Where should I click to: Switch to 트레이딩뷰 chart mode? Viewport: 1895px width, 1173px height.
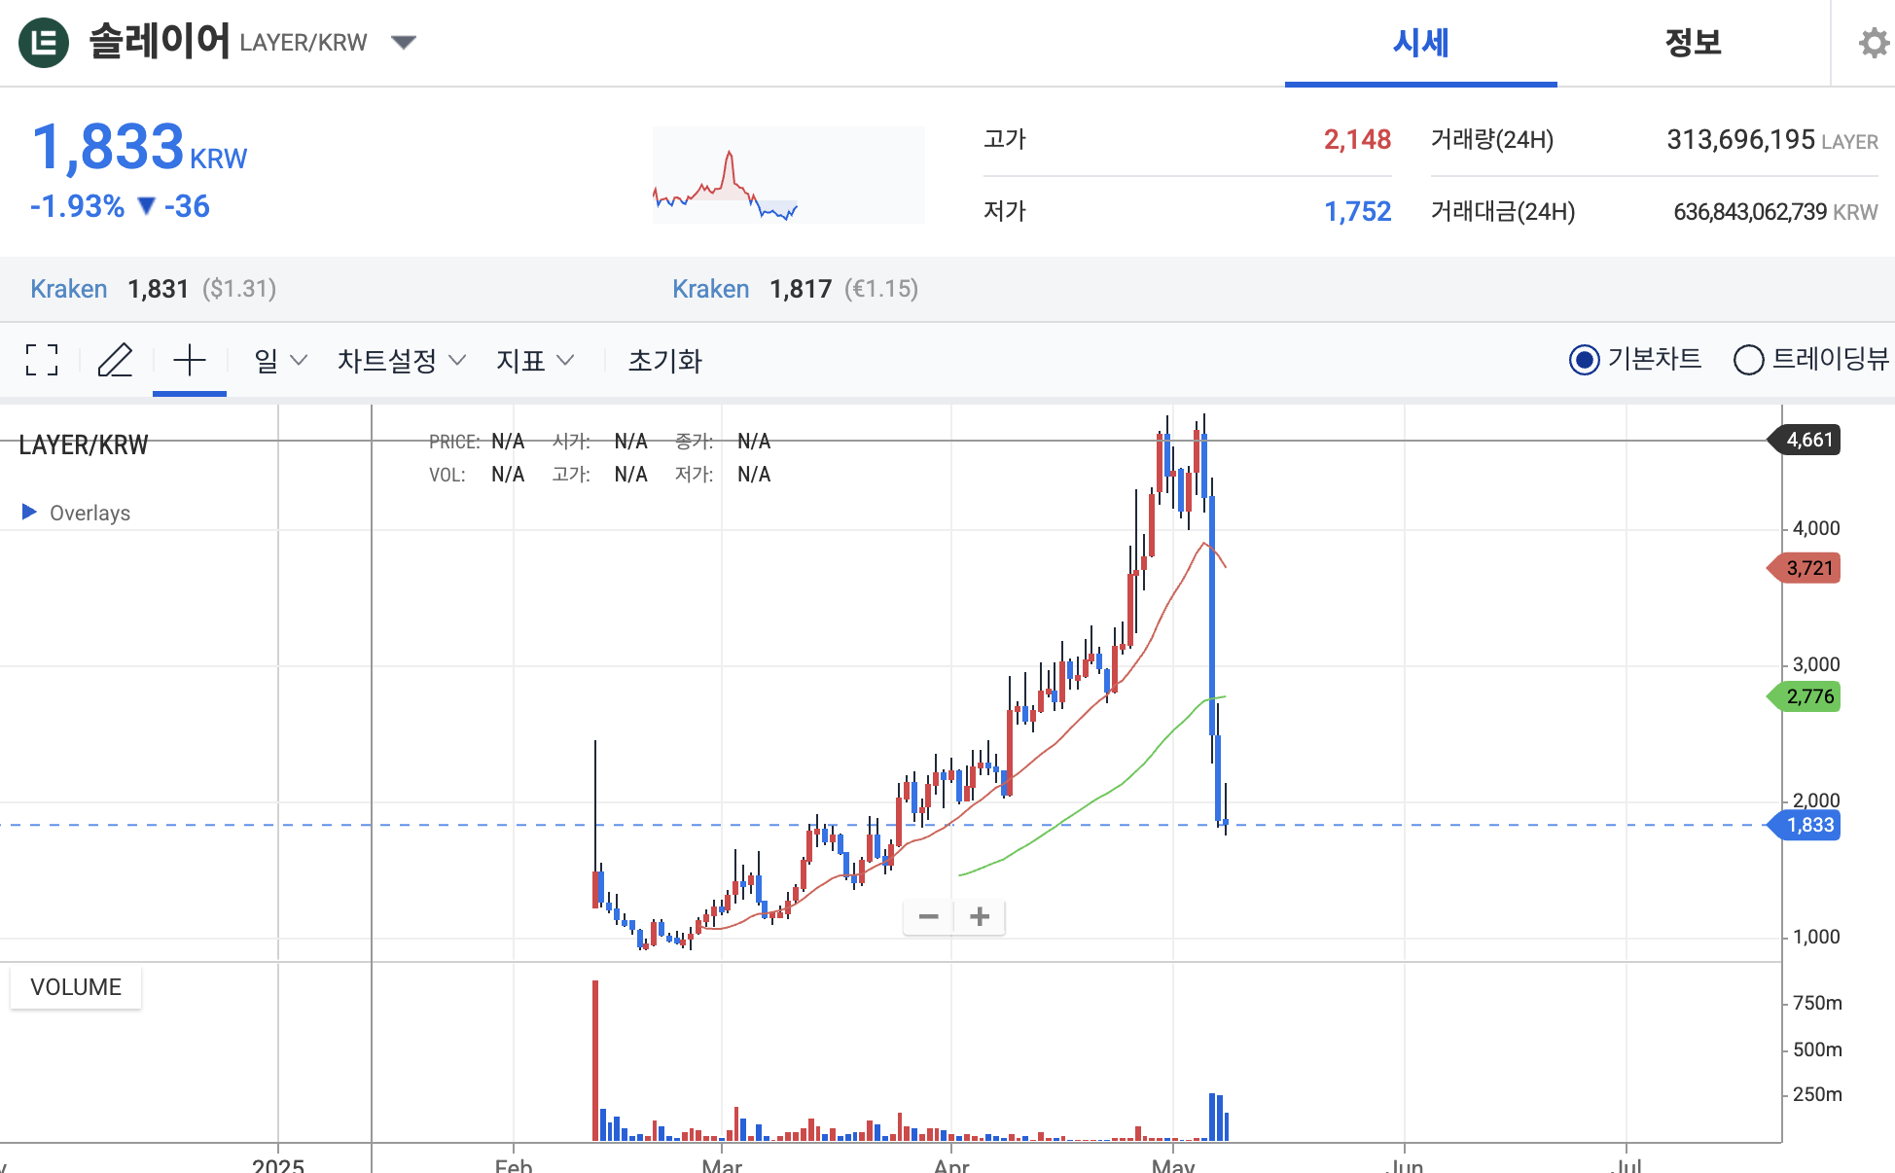click(x=1749, y=360)
